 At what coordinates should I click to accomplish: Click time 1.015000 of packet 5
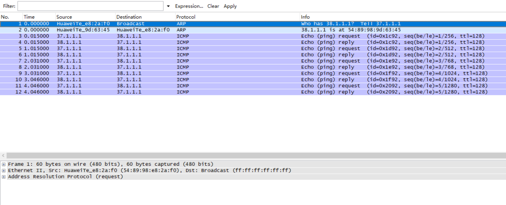(37, 49)
